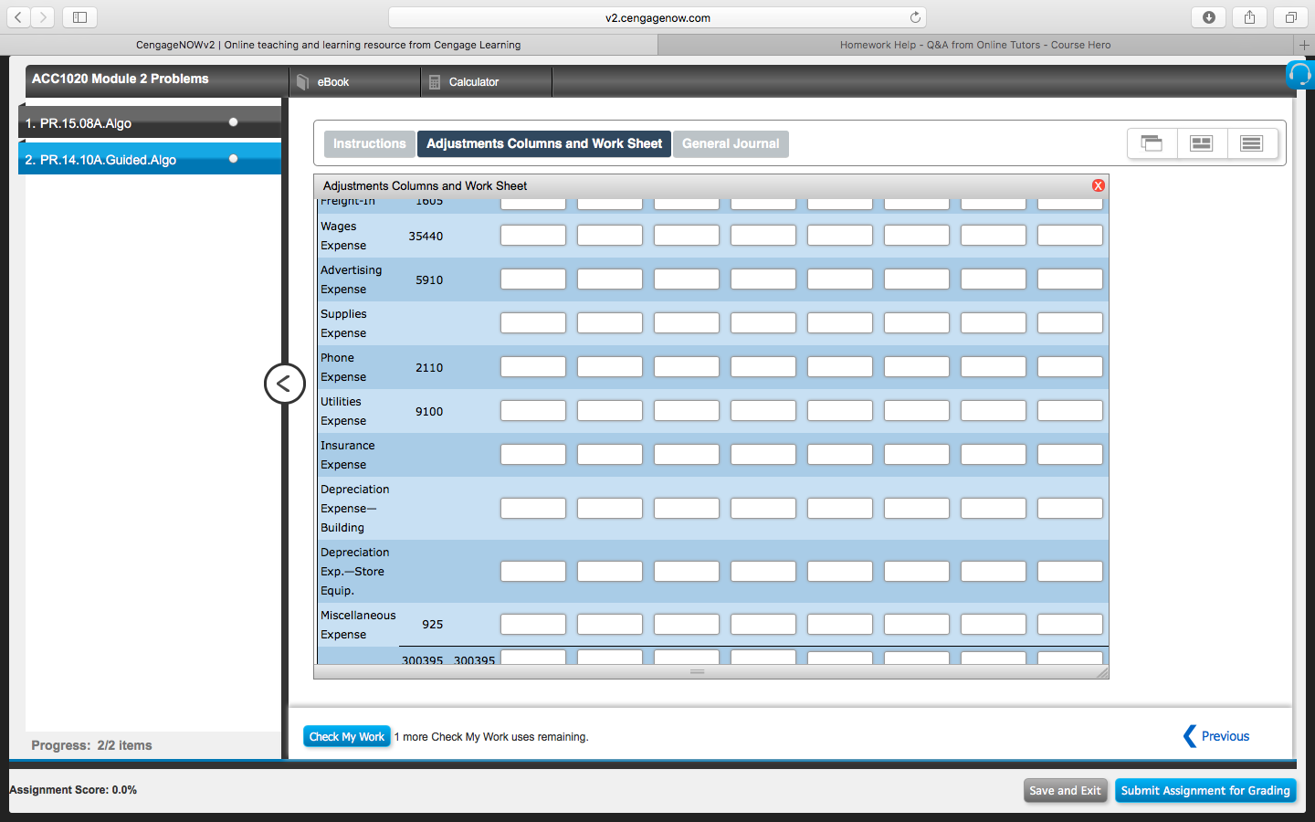This screenshot has height=822, width=1315.
Task: Select the stacked windows layout icon
Action: (x=1152, y=143)
